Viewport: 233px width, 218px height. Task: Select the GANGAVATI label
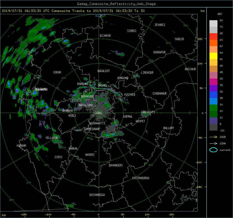(148, 112)
